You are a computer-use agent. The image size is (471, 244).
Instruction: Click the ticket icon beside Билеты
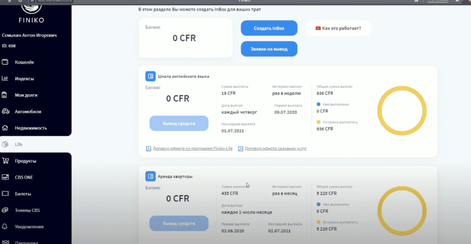click(x=5, y=194)
